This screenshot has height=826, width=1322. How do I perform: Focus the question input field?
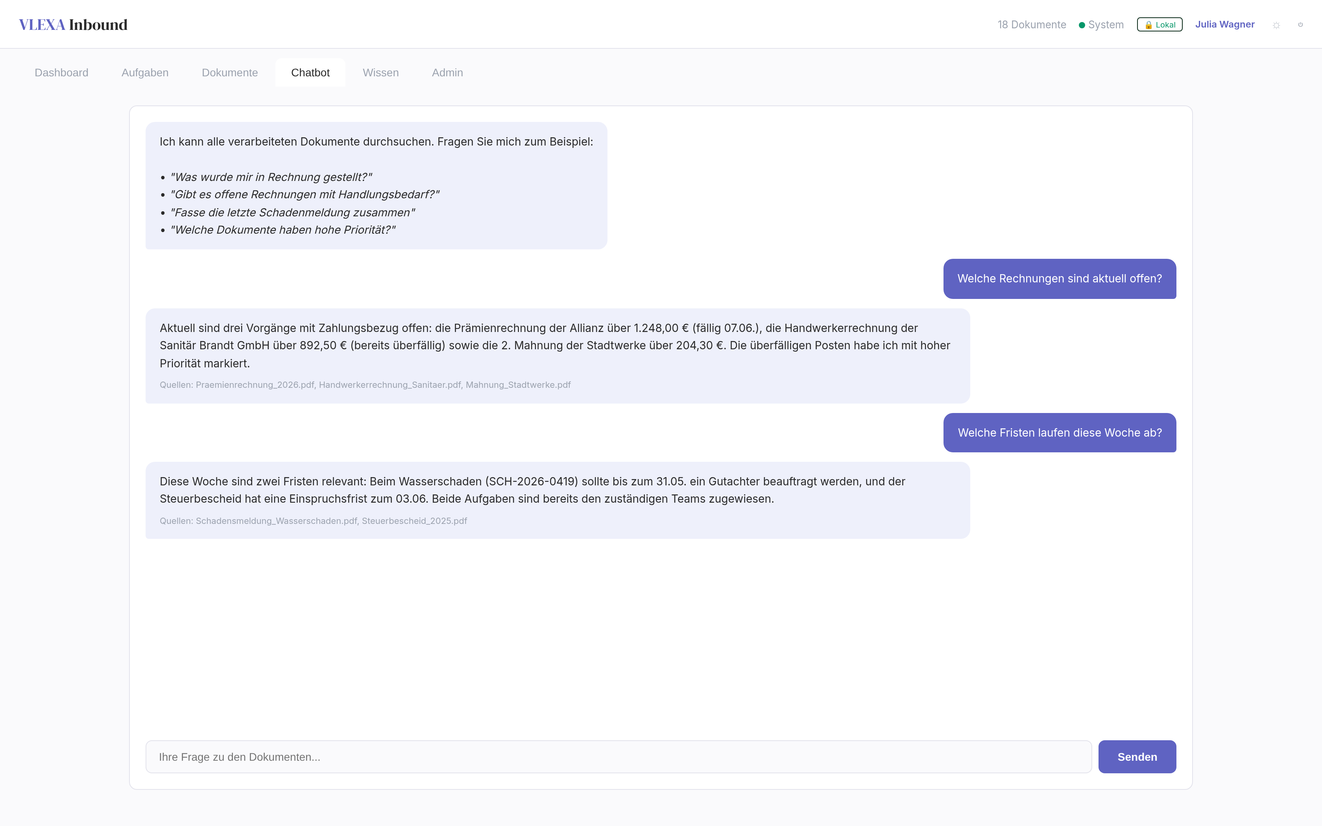click(619, 757)
